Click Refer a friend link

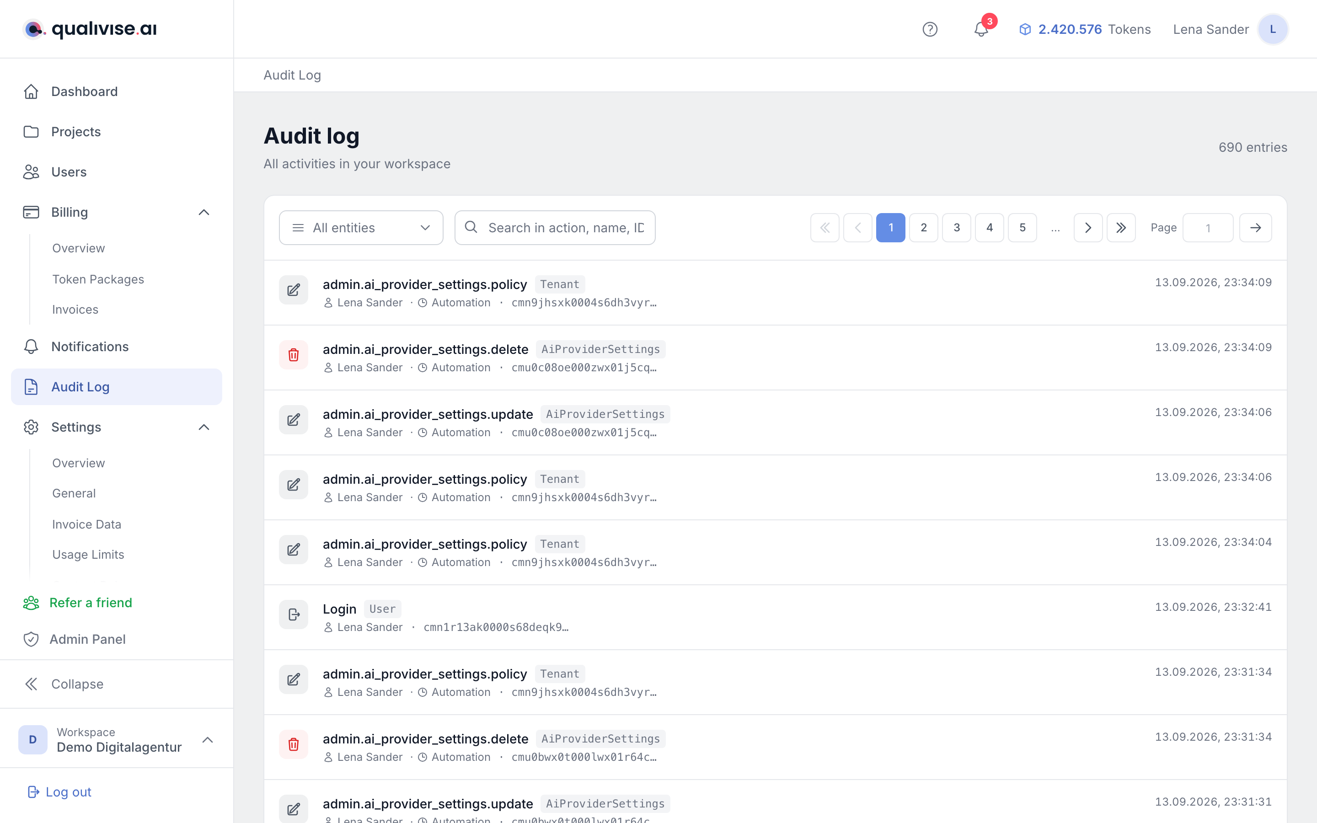[x=78, y=603]
